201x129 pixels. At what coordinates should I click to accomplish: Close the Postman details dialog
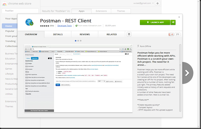179,17
